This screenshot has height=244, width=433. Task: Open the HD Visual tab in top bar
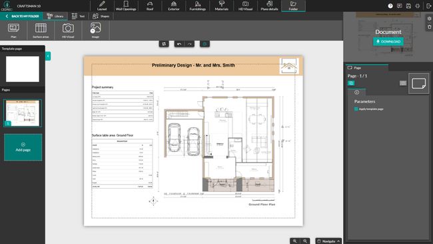coord(246,6)
